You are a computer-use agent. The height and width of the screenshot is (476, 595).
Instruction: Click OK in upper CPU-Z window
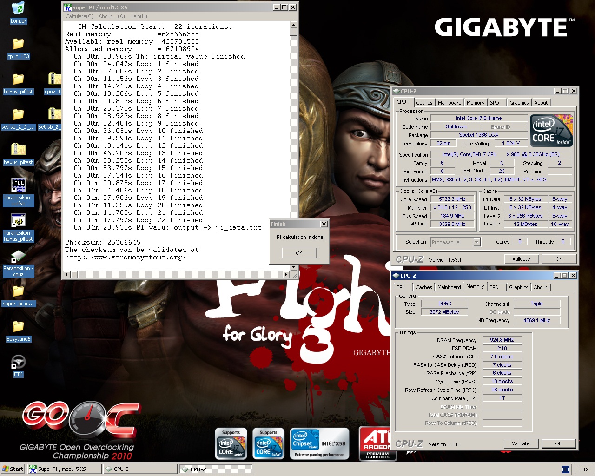pos(559,259)
